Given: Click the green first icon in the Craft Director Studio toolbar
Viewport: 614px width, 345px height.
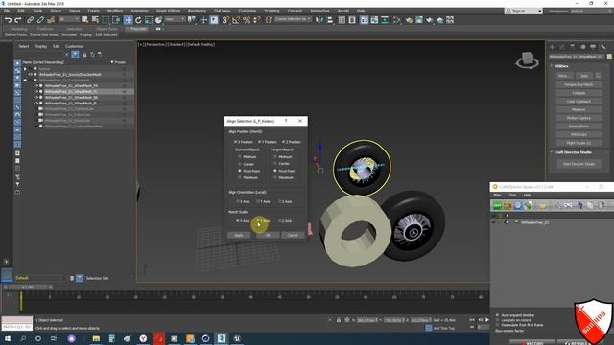Looking at the screenshot, I should [x=497, y=205].
